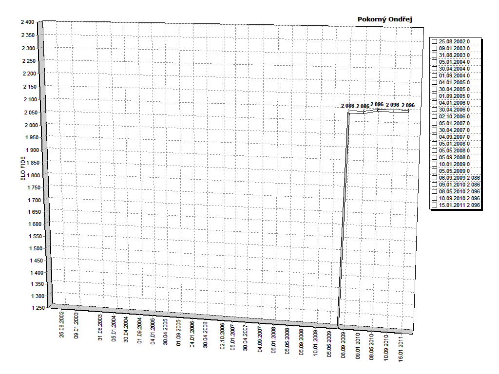
Task: Select the 02.10.2006 legend checkbox
Action: (434, 117)
